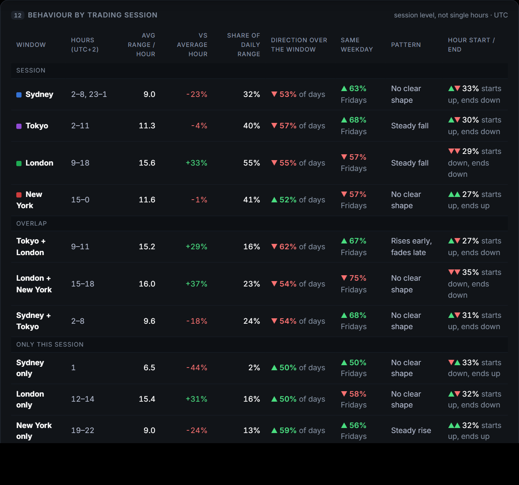Viewport: 519px width, 485px height.
Task: Click the 55% share of daily range value
Action: 252,163
